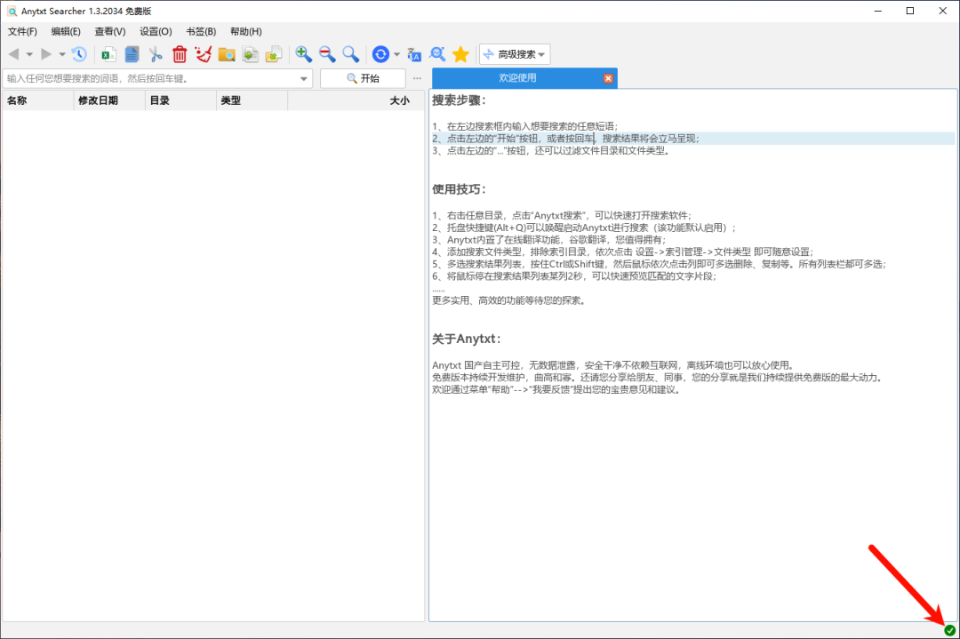Click tip line mentioning Alt+Q hotkey
Viewport: 960px width, 639px height.
[x=584, y=228]
